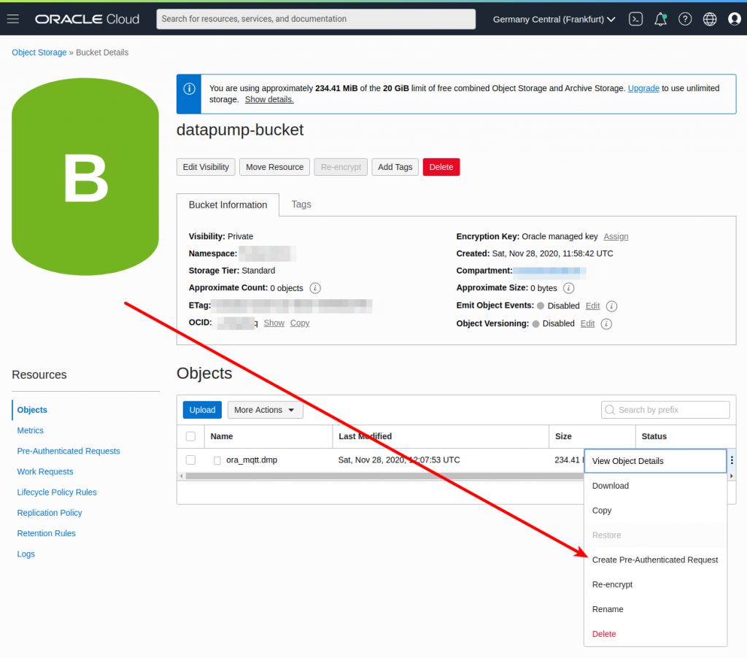Click the info icon beside Emit Object Events

[x=612, y=306]
